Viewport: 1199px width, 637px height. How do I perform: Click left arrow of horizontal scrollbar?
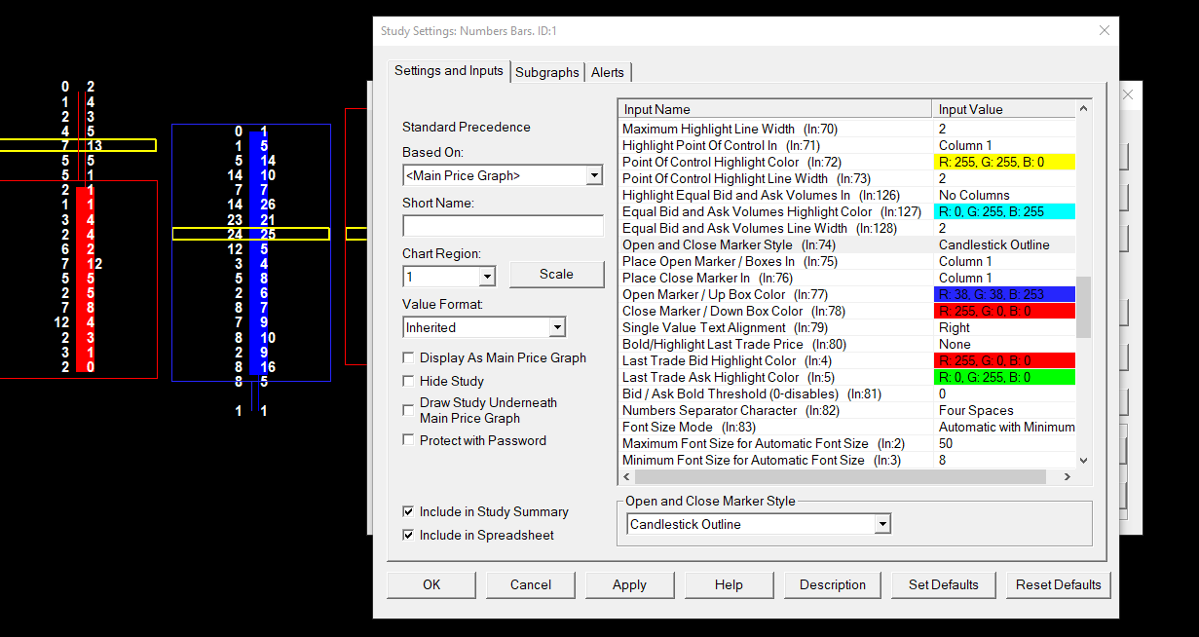pyautogui.click(x=626, y=476)
